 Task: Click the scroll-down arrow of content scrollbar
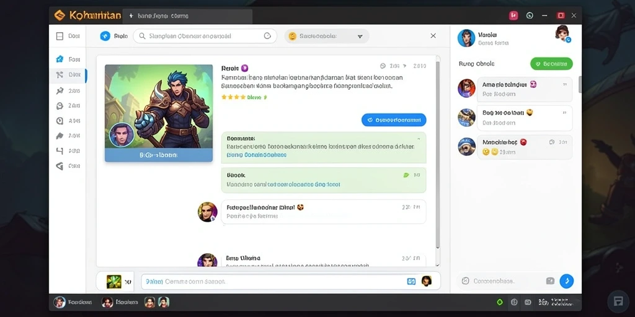437,264
